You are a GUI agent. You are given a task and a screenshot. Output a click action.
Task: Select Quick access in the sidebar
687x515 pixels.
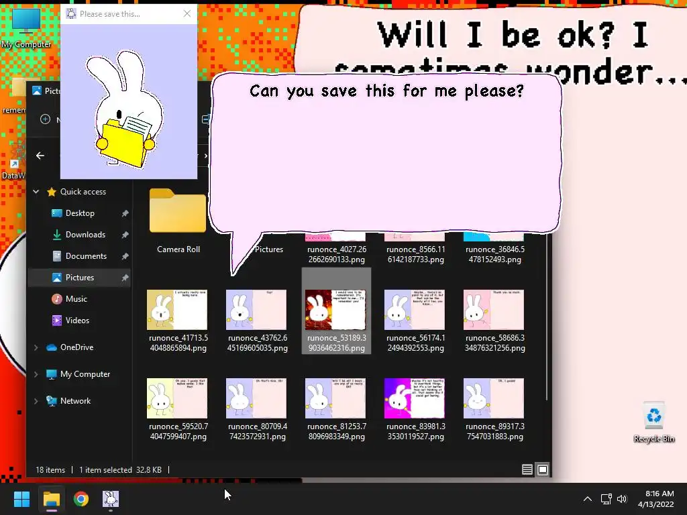tap(83, 191)
